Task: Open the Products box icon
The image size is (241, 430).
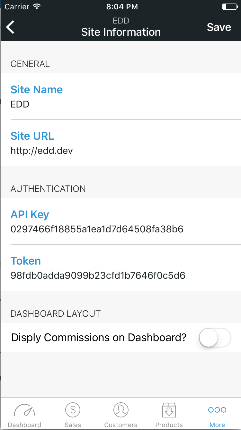Action: 169,410
